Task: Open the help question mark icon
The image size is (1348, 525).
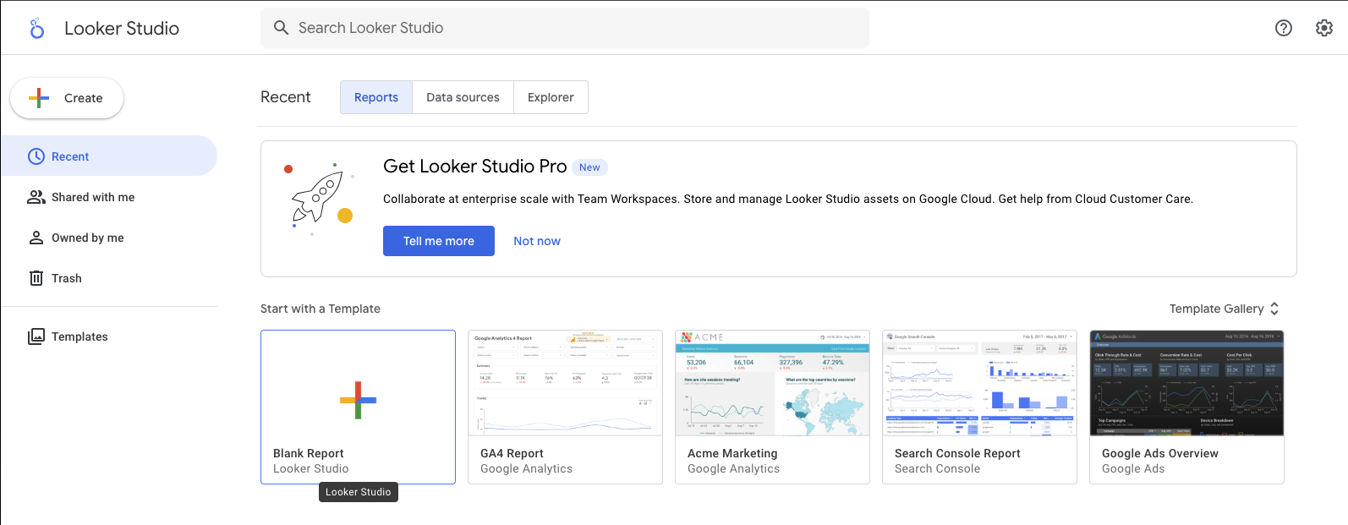Action: click(1284, 28)
